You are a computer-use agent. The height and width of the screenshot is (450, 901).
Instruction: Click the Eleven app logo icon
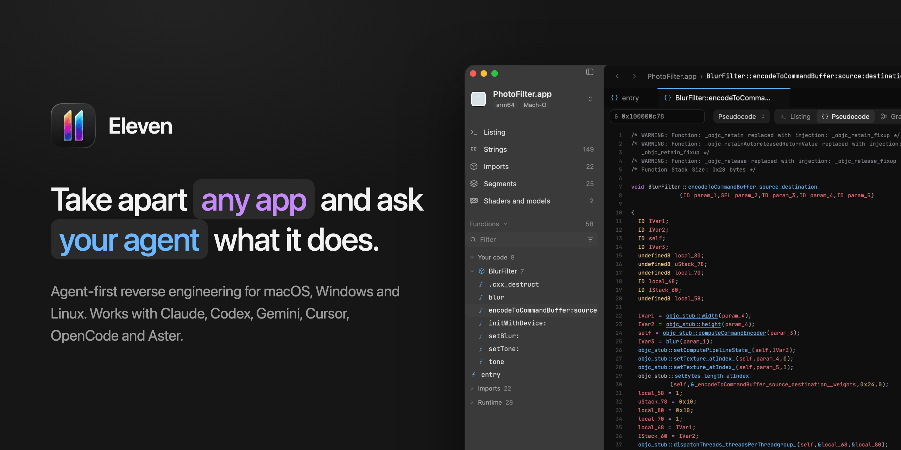[x=73, y=126]
